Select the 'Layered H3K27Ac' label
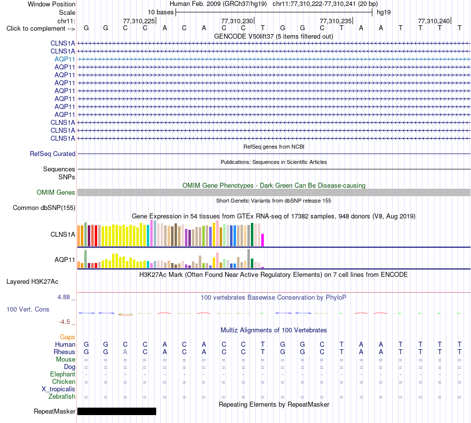This screenshot has height=423, width=471. pyautogui.click(x=32, y=281)
